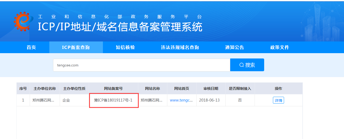This screenshot has width=344, height=139.
Task: Open the www.tengc... website link
Action: click(x=181, y=100)
